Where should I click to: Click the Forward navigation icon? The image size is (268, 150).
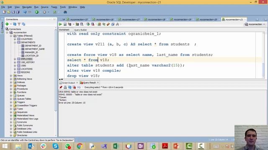(x=45, y=12)
